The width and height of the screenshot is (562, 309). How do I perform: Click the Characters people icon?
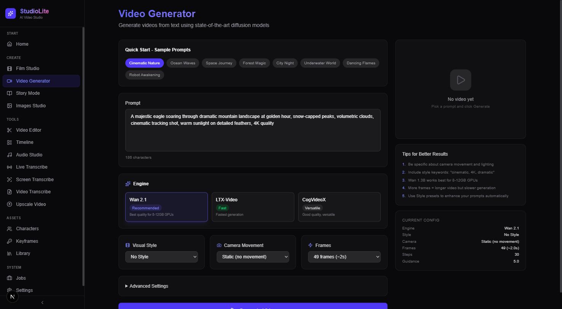tap(10, 229)
